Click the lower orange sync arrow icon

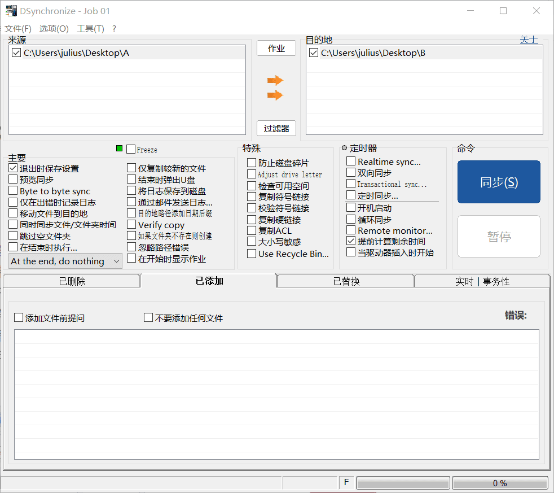coord(275,95)
